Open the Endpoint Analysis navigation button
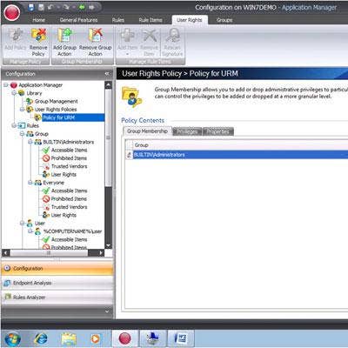Screen dimensions: 348x348 point(57,283)
